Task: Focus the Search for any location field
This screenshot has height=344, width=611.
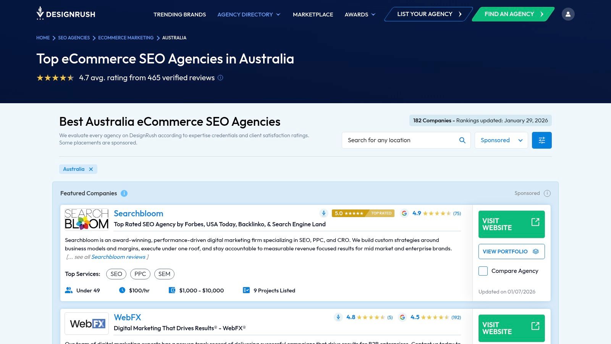Action: coord(406,140)
